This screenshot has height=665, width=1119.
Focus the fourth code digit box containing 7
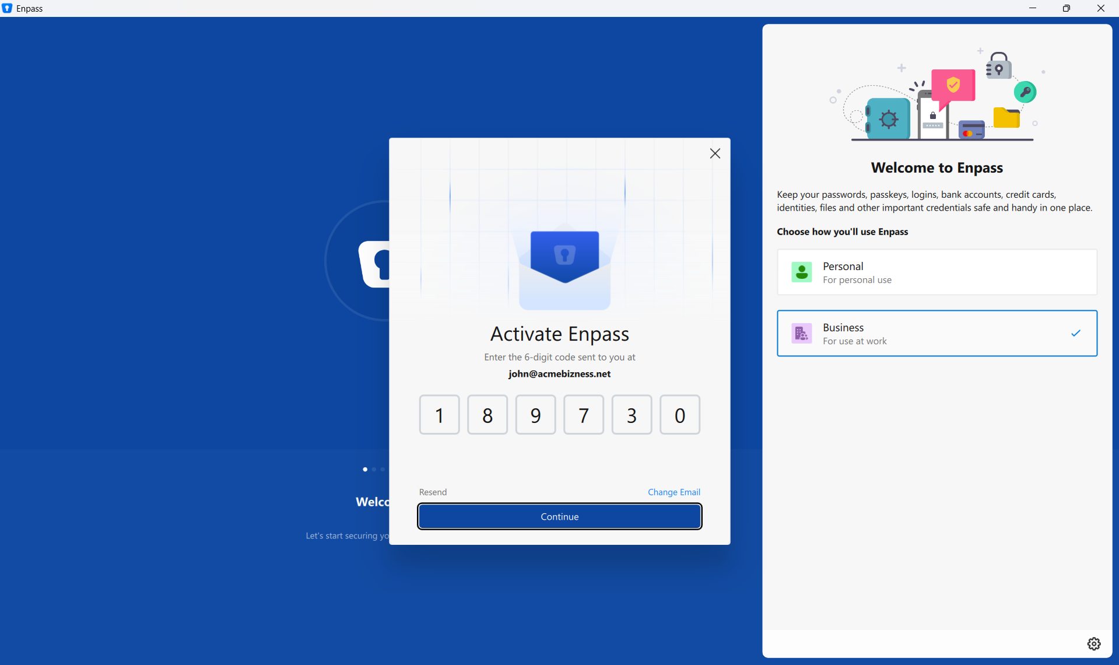click(584, 415)
